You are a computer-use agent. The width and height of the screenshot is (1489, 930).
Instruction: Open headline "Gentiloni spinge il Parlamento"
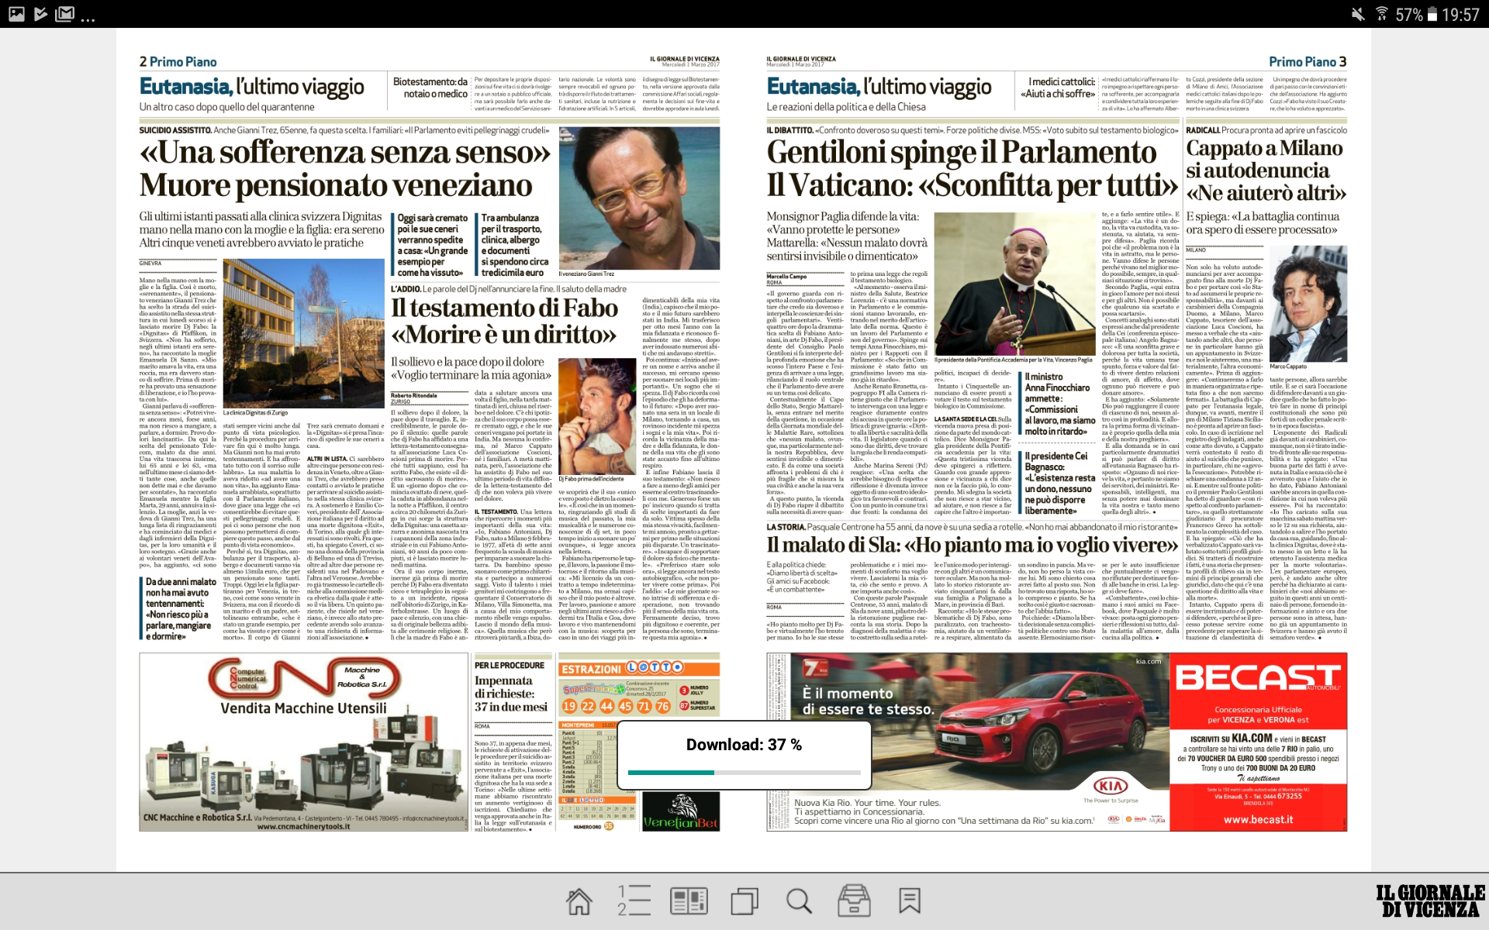tap(962, 152)
